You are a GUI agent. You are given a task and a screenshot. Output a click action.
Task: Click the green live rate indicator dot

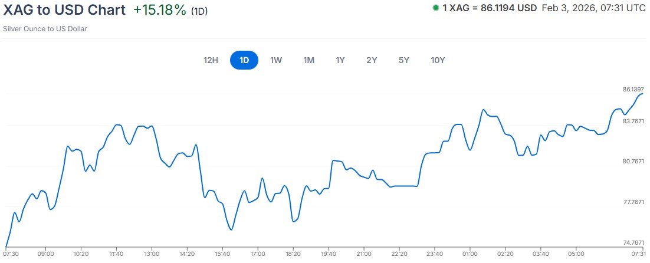(436, 8)
